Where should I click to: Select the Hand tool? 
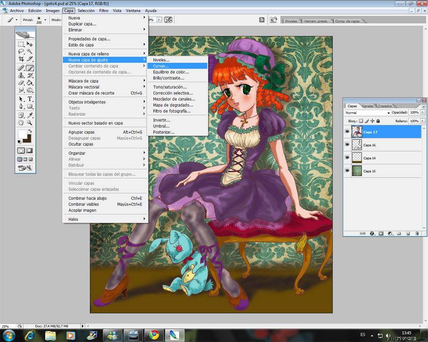[x=21, y=123]
